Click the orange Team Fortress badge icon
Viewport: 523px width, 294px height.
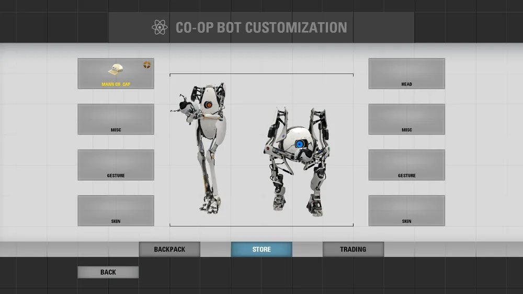[147, 65]
